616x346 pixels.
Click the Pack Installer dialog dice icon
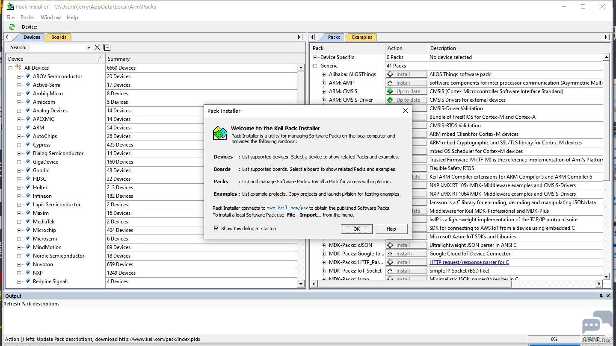[x=220, y=133]
